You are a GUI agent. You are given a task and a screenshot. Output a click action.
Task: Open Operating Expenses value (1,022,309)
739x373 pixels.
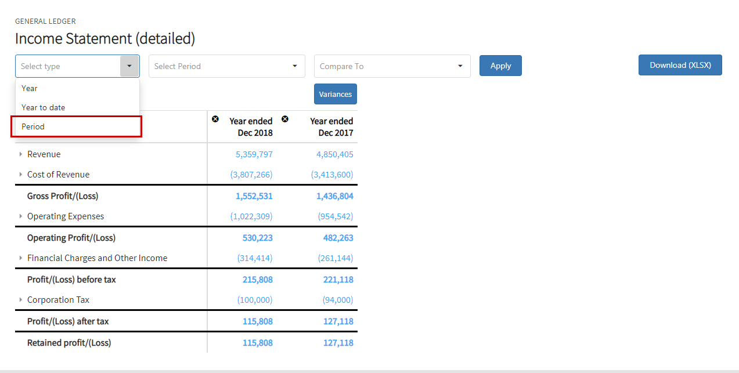tap(251, 216)
